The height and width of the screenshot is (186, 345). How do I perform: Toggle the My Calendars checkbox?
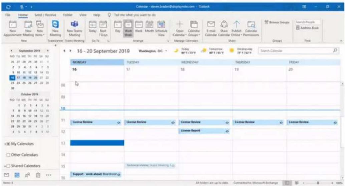coord(9,144)
